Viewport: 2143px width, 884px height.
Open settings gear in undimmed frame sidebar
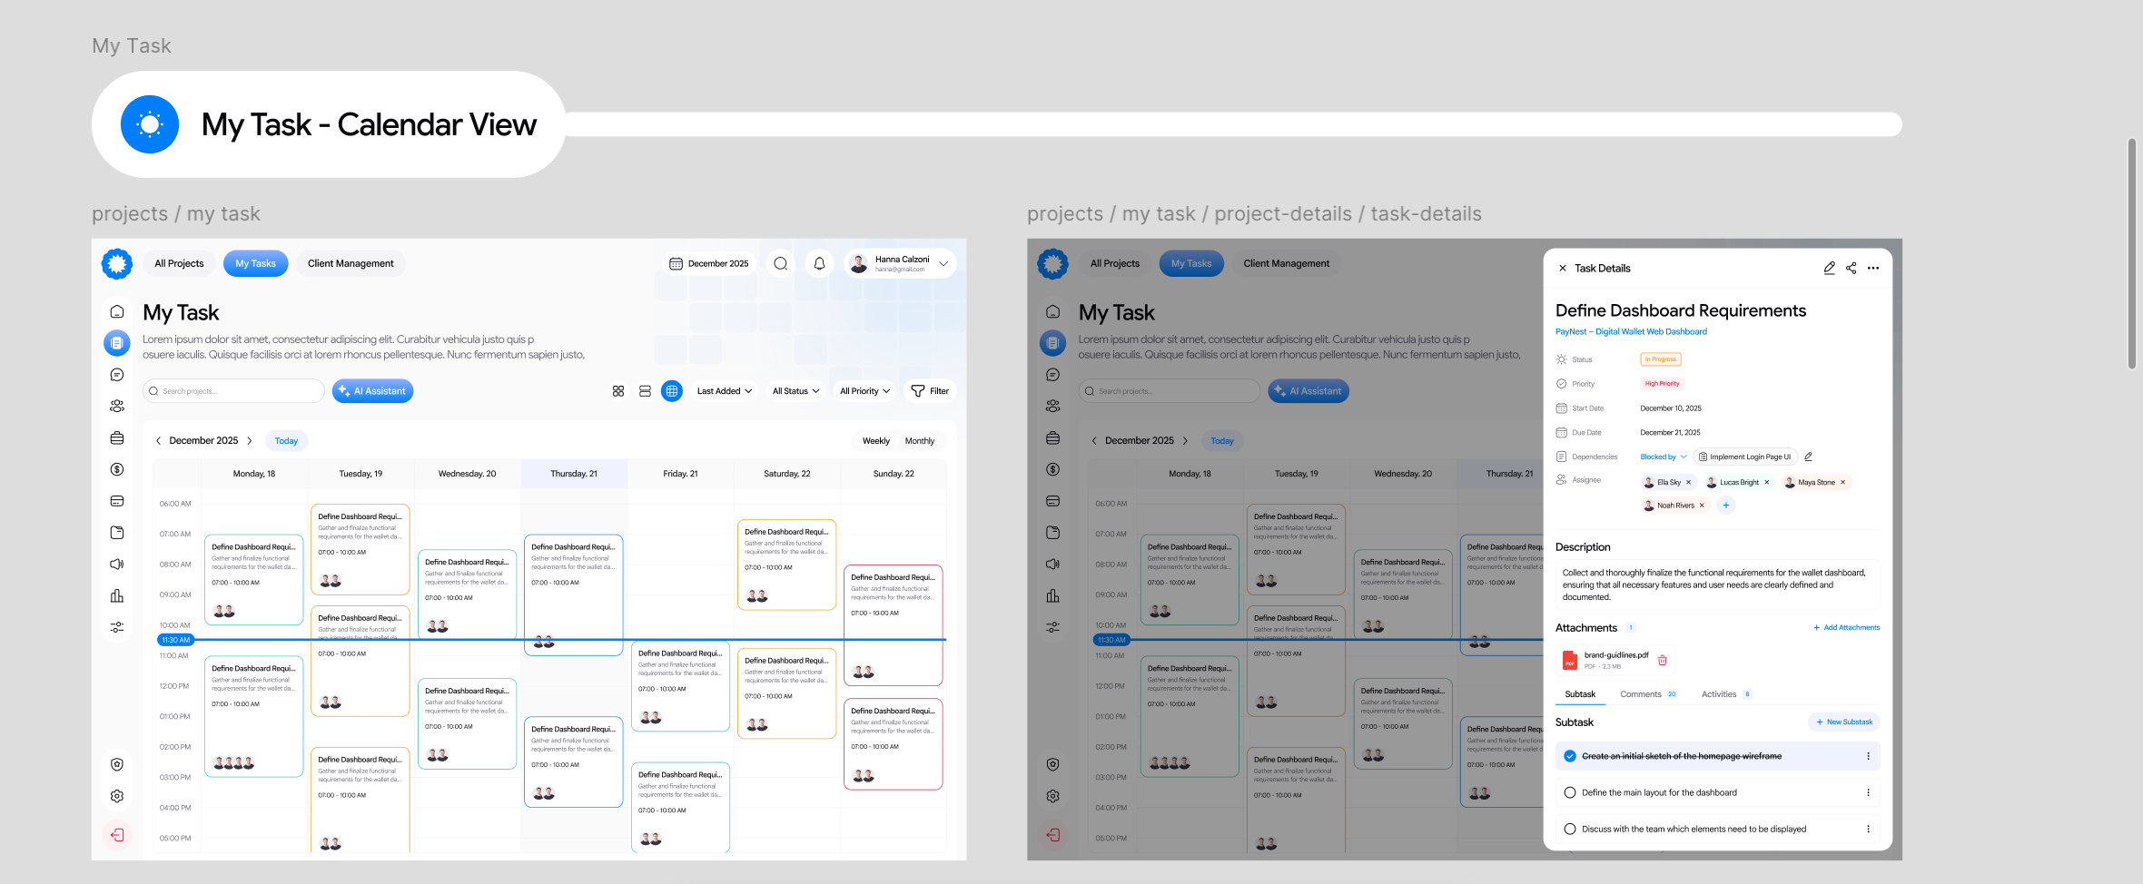tap(117, 796)
